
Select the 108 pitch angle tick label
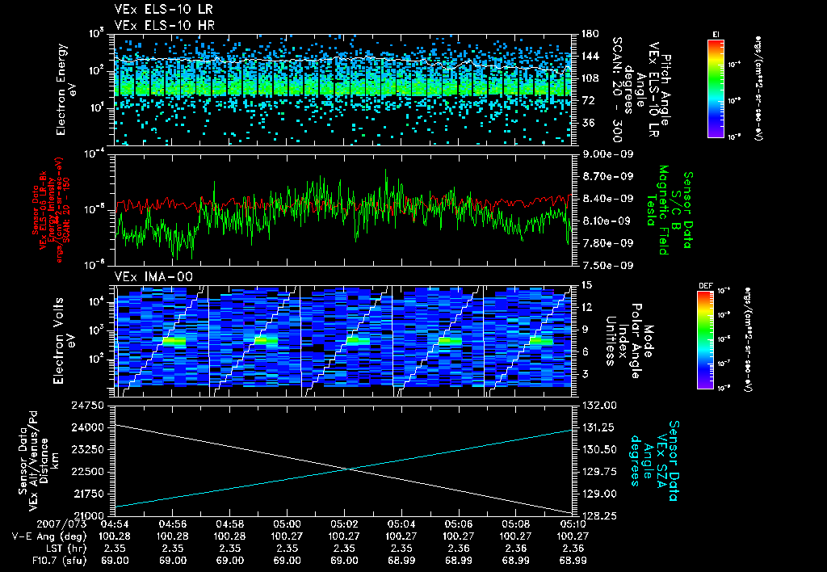(x=590, y=78)
